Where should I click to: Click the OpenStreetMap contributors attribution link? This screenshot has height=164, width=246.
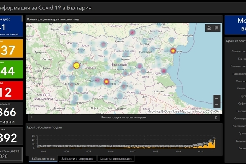click(x=184, y=111)
